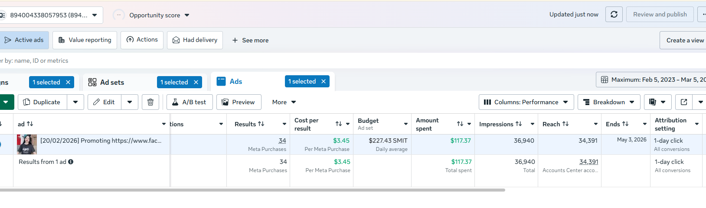Switch to the Ad sets tab
706x208 pixels.
[112, 82]
